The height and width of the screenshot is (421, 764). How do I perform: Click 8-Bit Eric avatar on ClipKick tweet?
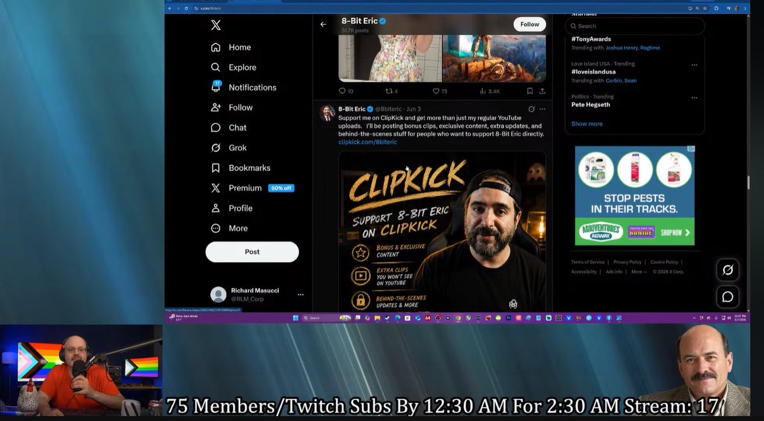point(327,113)
